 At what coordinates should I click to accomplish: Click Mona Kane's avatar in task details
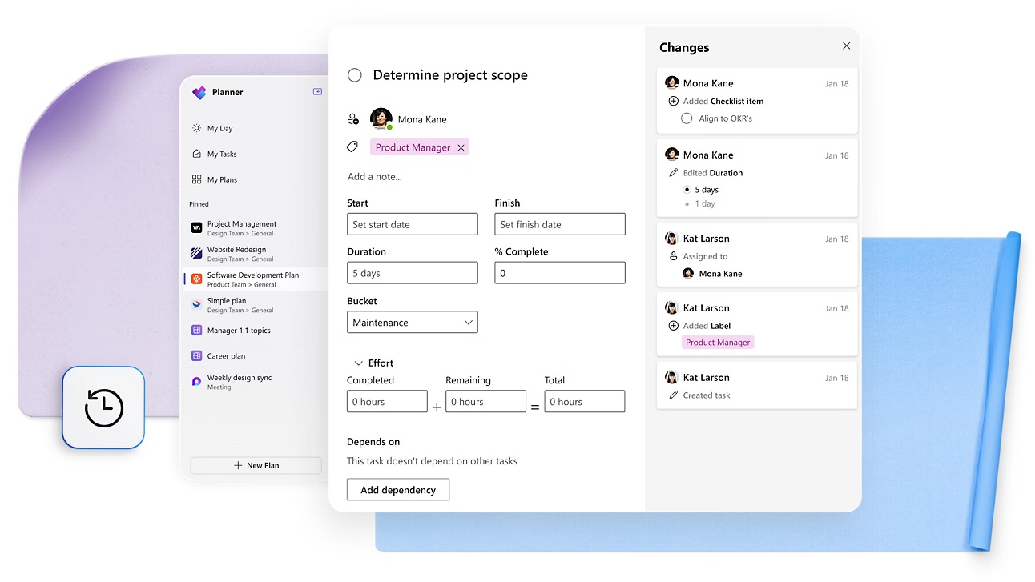(381, 119)
